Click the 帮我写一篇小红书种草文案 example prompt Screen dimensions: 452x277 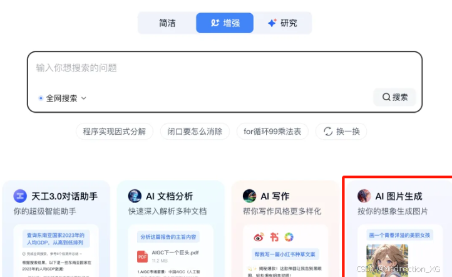pos(285,254)
